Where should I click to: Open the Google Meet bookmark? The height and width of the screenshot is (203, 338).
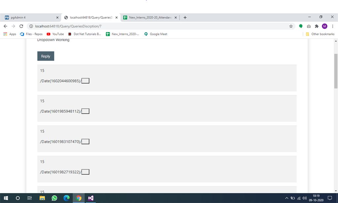pos(155,34)
